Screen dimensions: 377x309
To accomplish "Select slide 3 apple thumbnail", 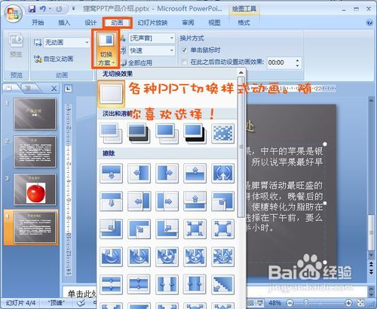I will tap(35, 189).
